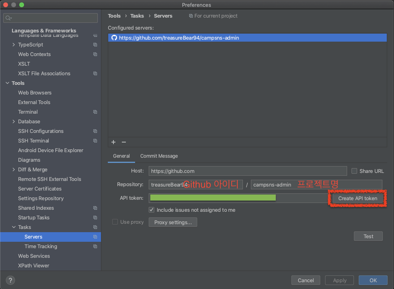Collapse the Tasks node
The height and width of the screenshot is (289, 394).
tap(14, 227)
